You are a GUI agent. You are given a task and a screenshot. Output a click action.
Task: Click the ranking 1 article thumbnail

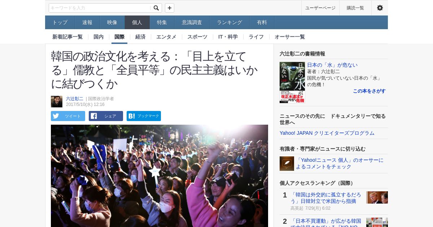[x=377, y=197]
